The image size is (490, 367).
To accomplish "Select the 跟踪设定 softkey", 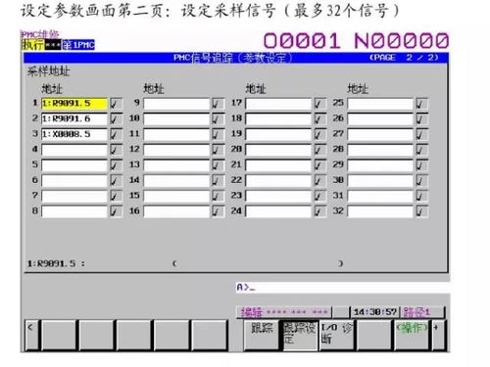I will coord(300,335).
